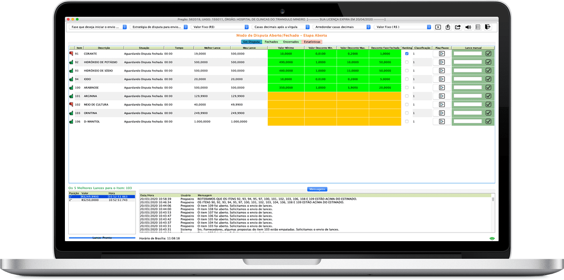Open the 'Arredondar casas decimais' dropdown
The image size is (564, 280).
[342, 27]
